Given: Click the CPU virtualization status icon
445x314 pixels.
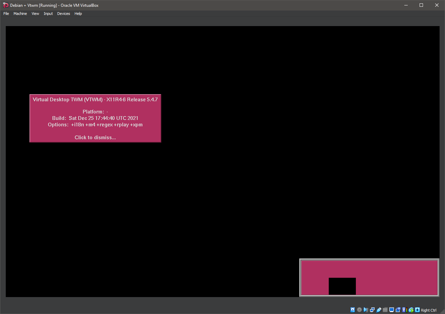Looking at the screenshot, I should pos(404,310).
